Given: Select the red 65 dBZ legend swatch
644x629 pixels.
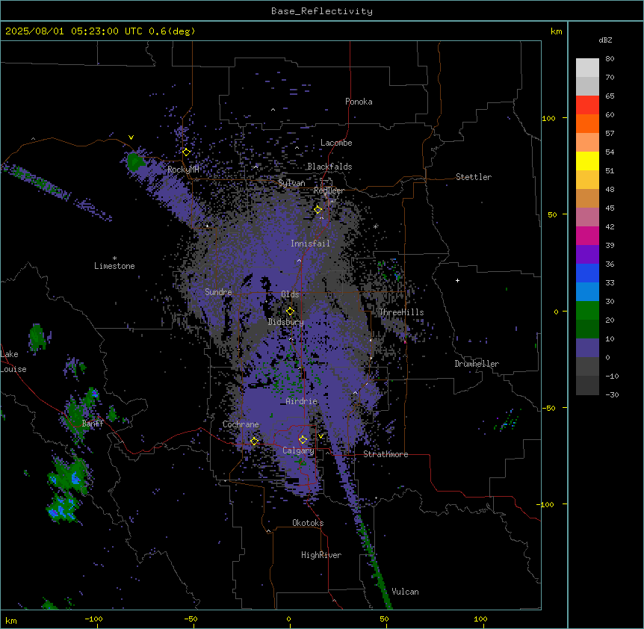Looking at the screenshot, I should [587, 105].
